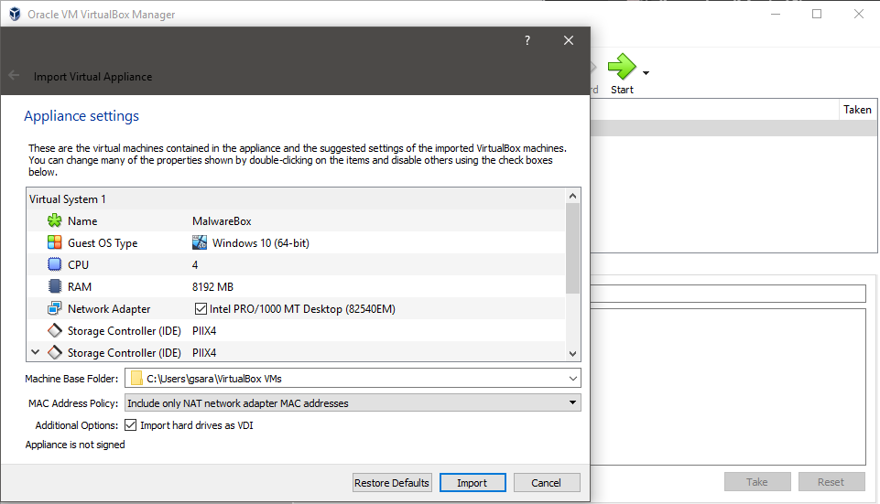Viewport: 880px width, 504px height.
Task: Click the Guest OS Type icon
Action: [54, 242]
